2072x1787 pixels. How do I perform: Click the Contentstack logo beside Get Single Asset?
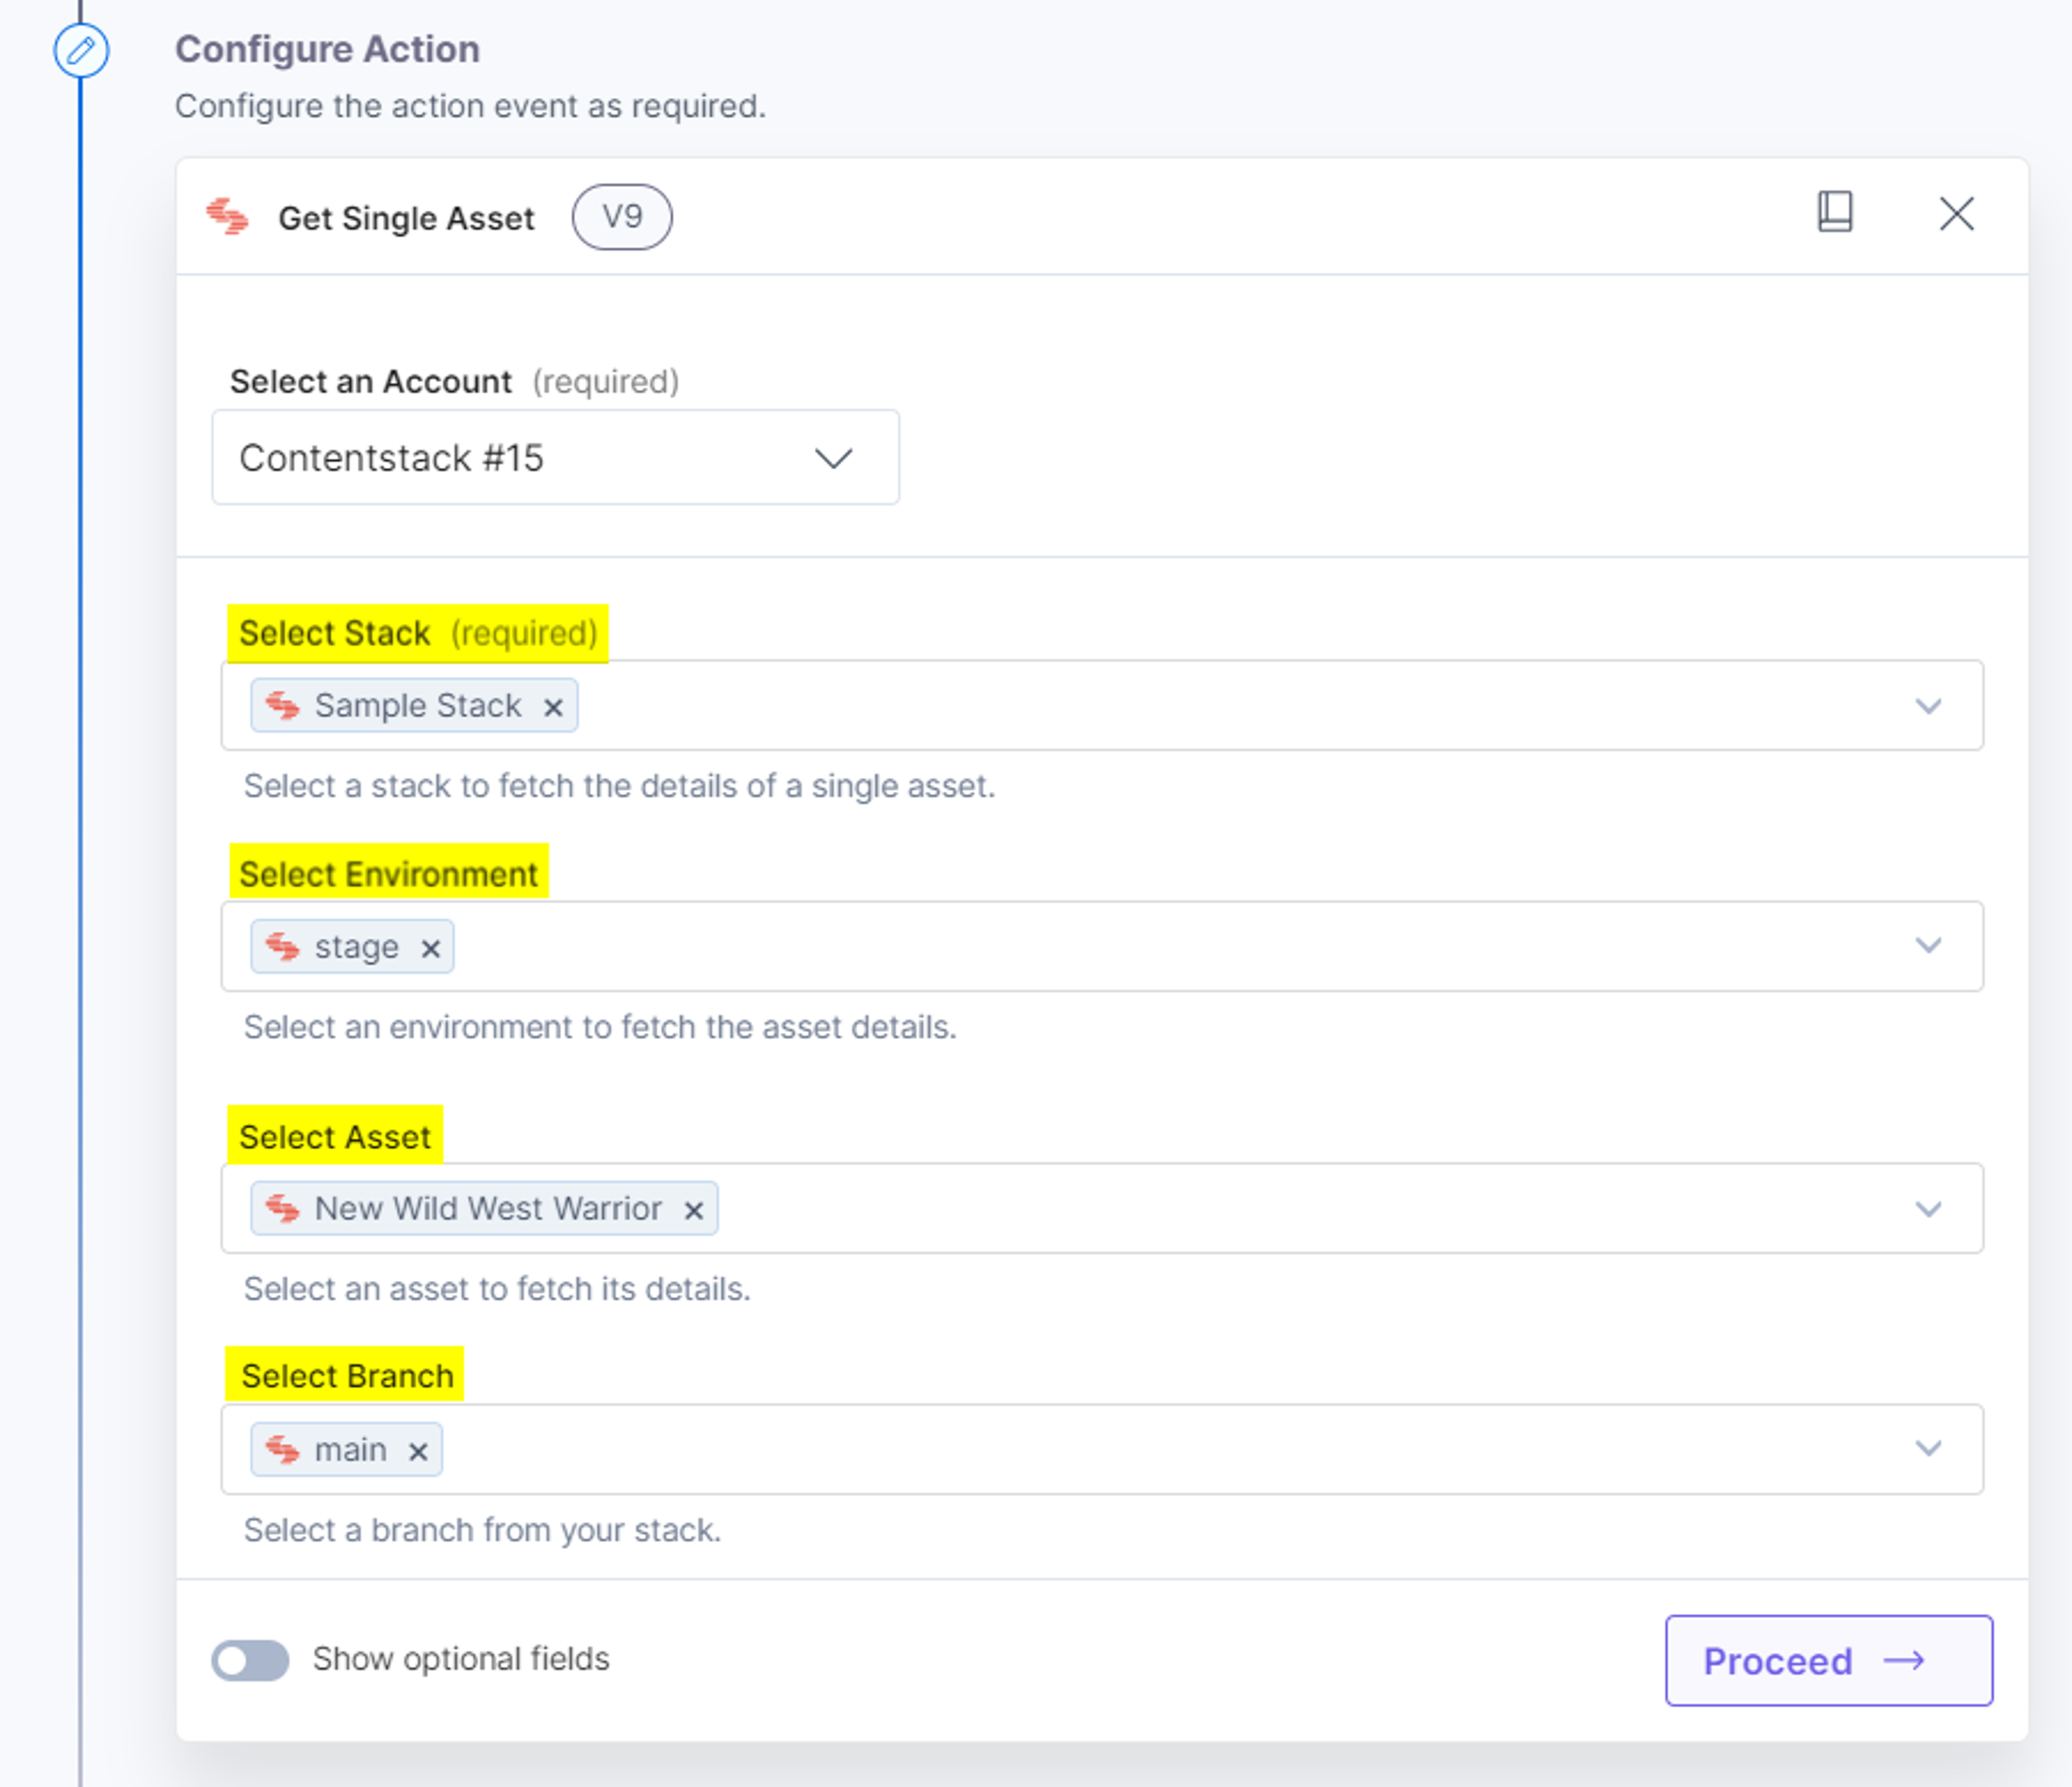pyautogui.click(x=227, y=217)
